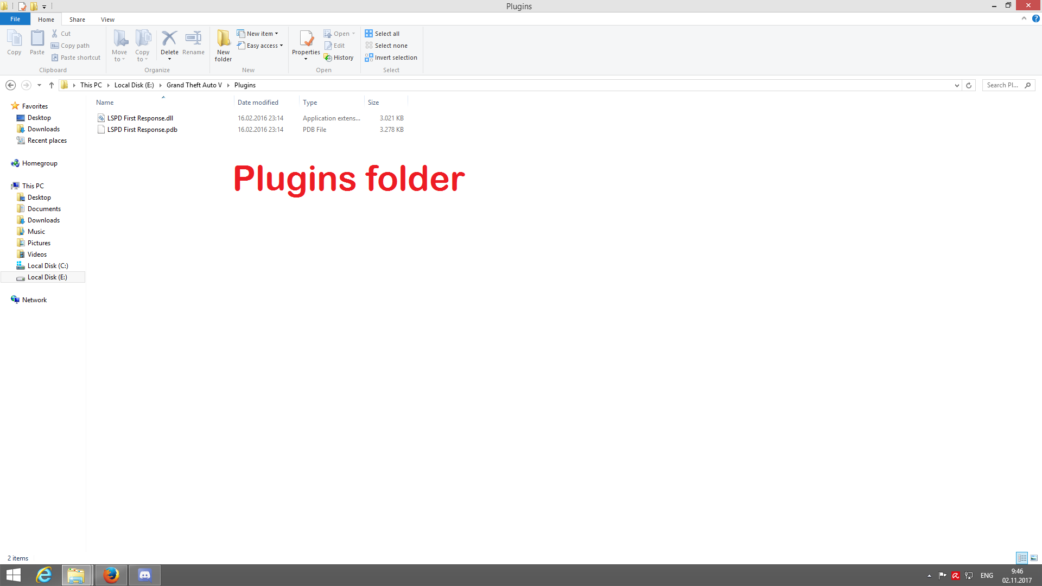Open Local Disk (C:) in navigation pane
1042x586 pixels.
click(x=48, y=266)
